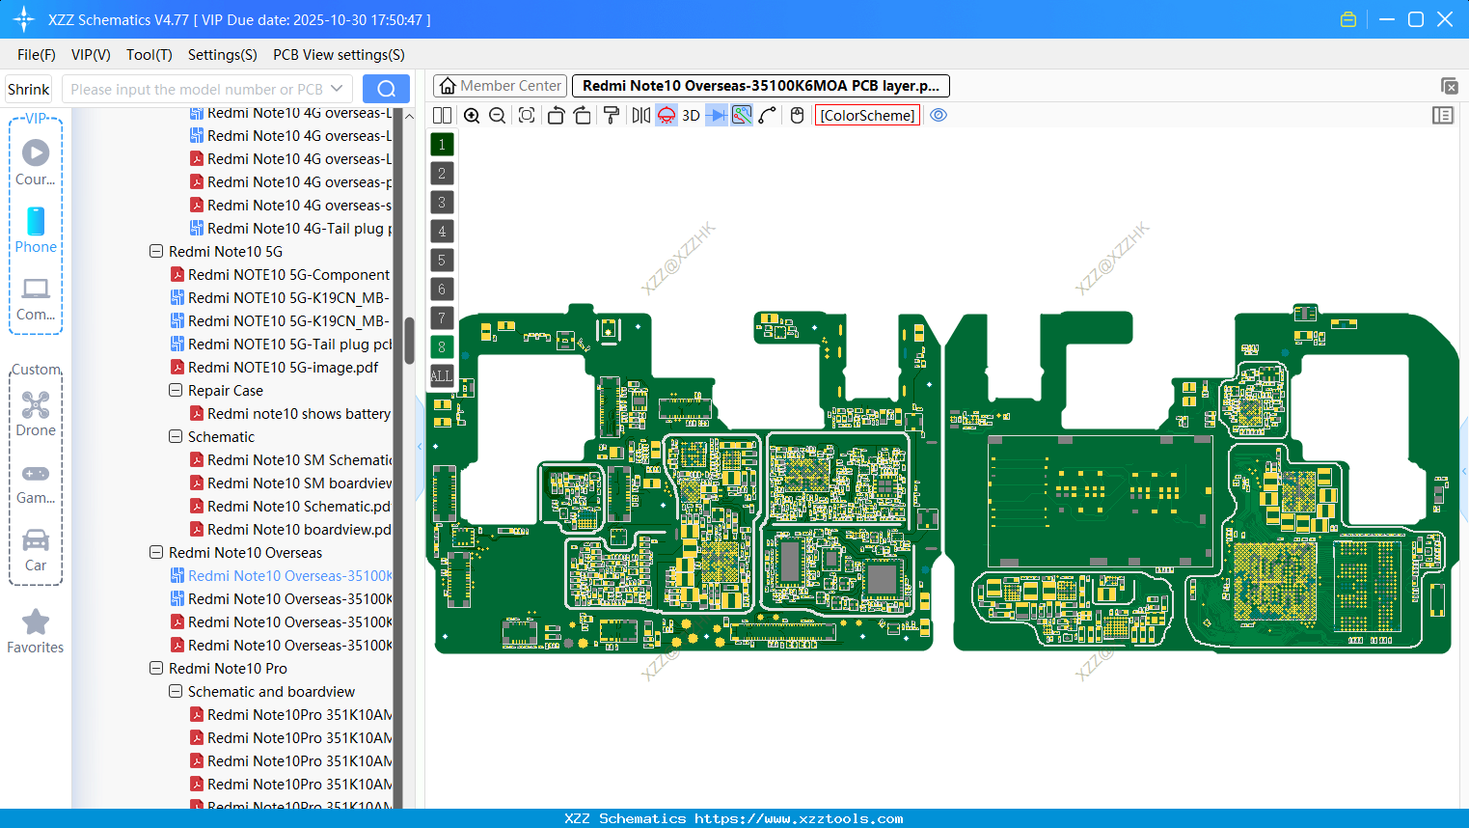Open the PCB View settings menu
The height and width of the screenshot is (828, 1469).
tap(338, 55)
